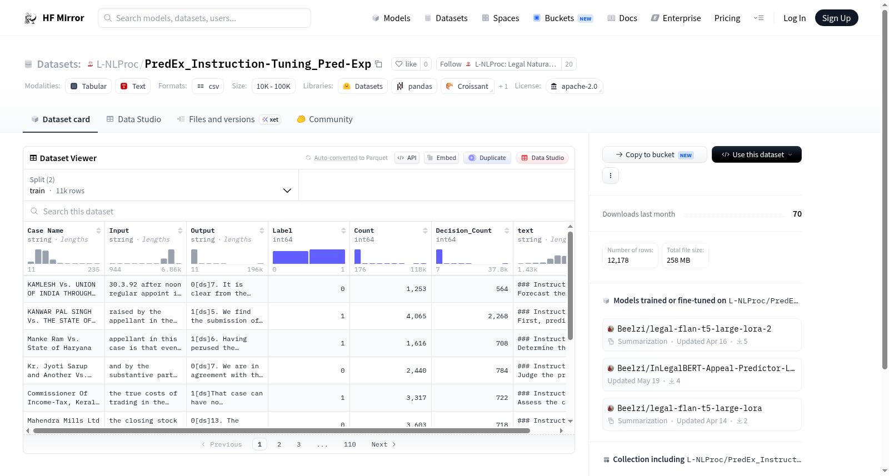Click the Croissant library tag
Viewport: 889px width, 476px height.
coord(467,86)
